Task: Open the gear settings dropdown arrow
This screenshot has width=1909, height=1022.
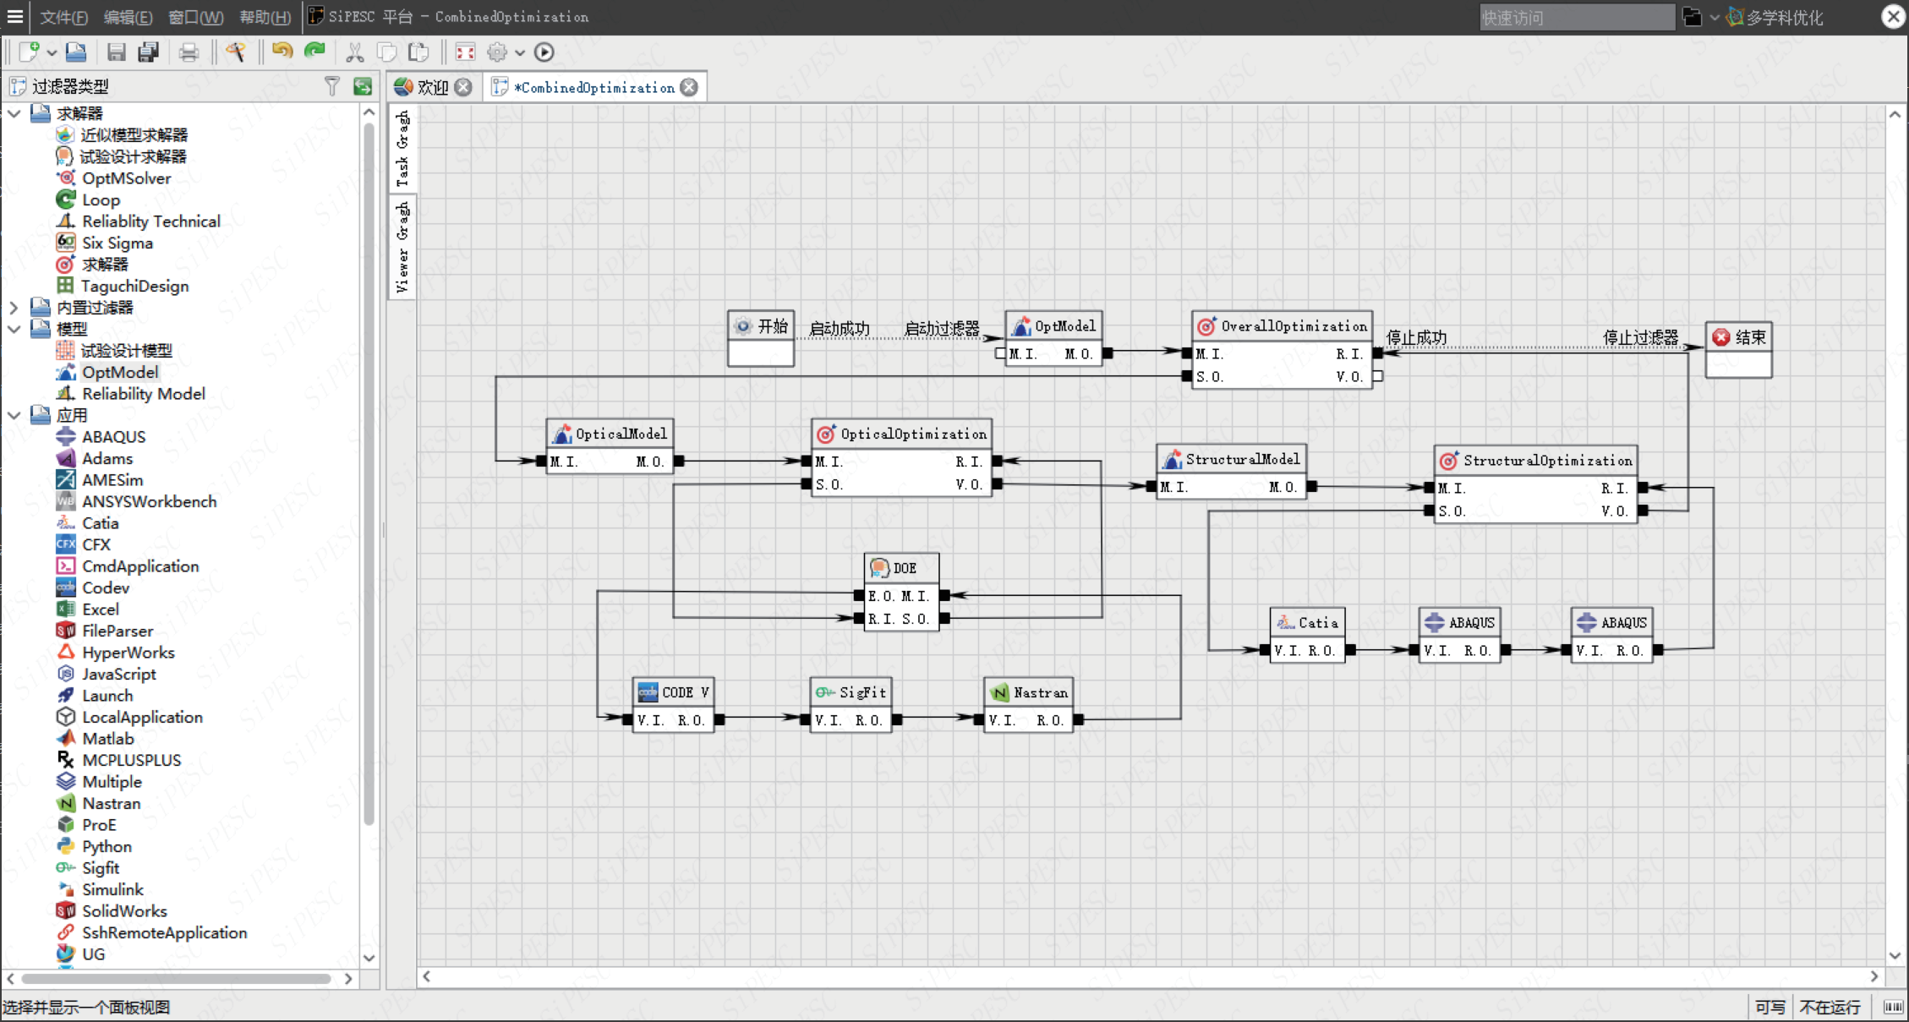Action: click(x=520, y=53)
